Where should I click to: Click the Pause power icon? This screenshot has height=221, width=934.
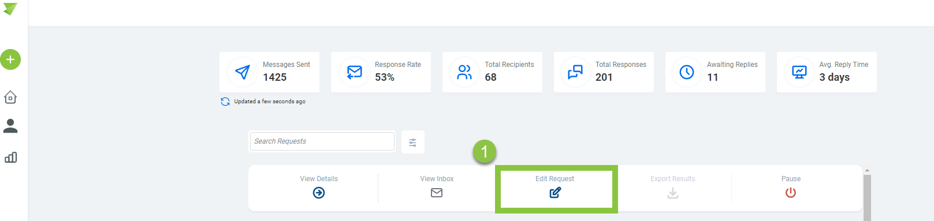(791, 193)
